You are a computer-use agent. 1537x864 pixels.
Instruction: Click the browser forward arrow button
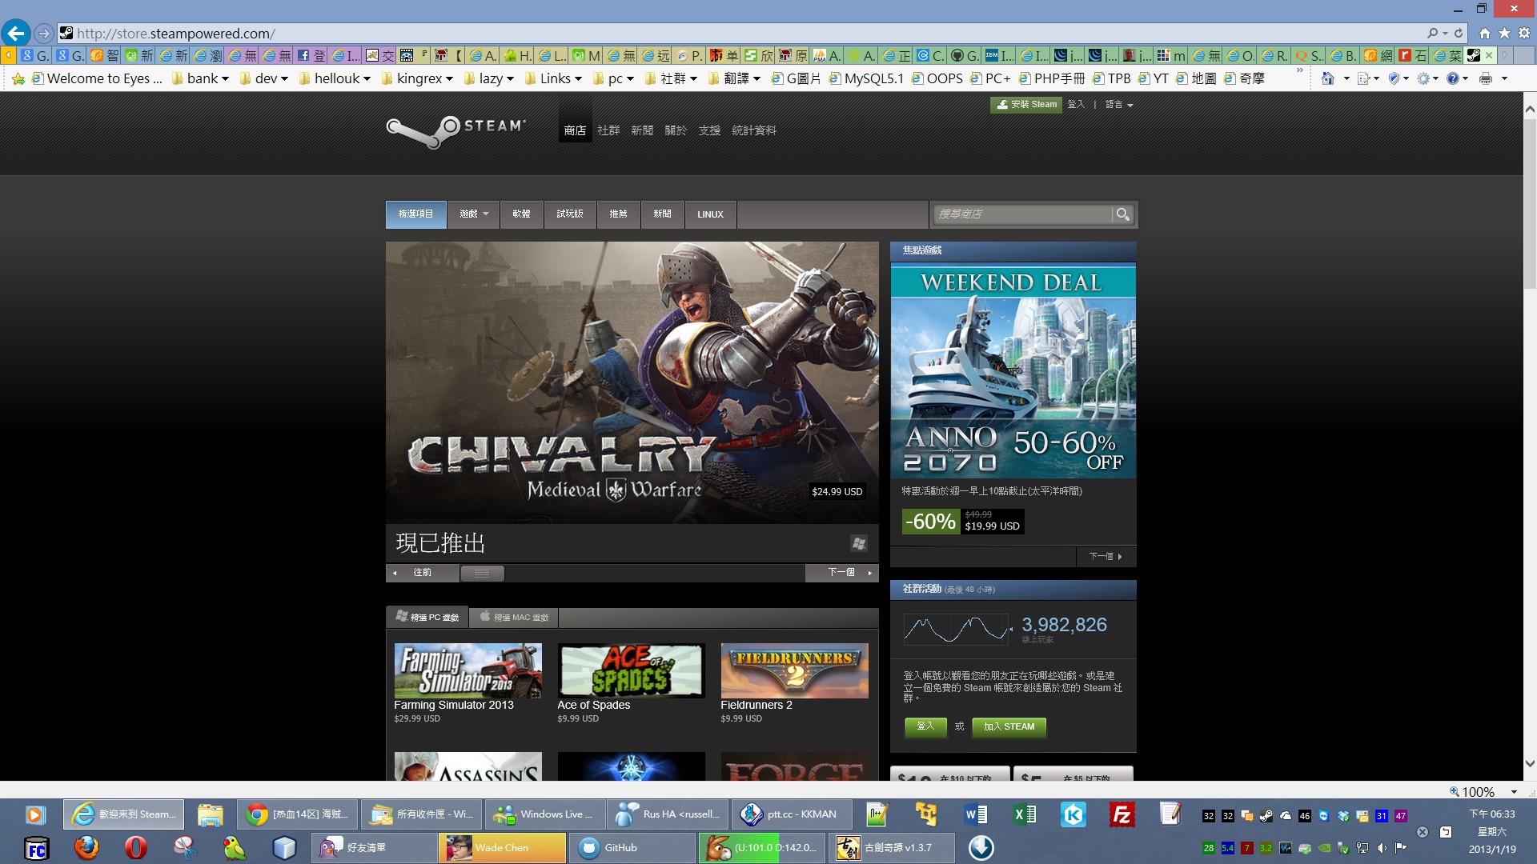coord(44,34)
